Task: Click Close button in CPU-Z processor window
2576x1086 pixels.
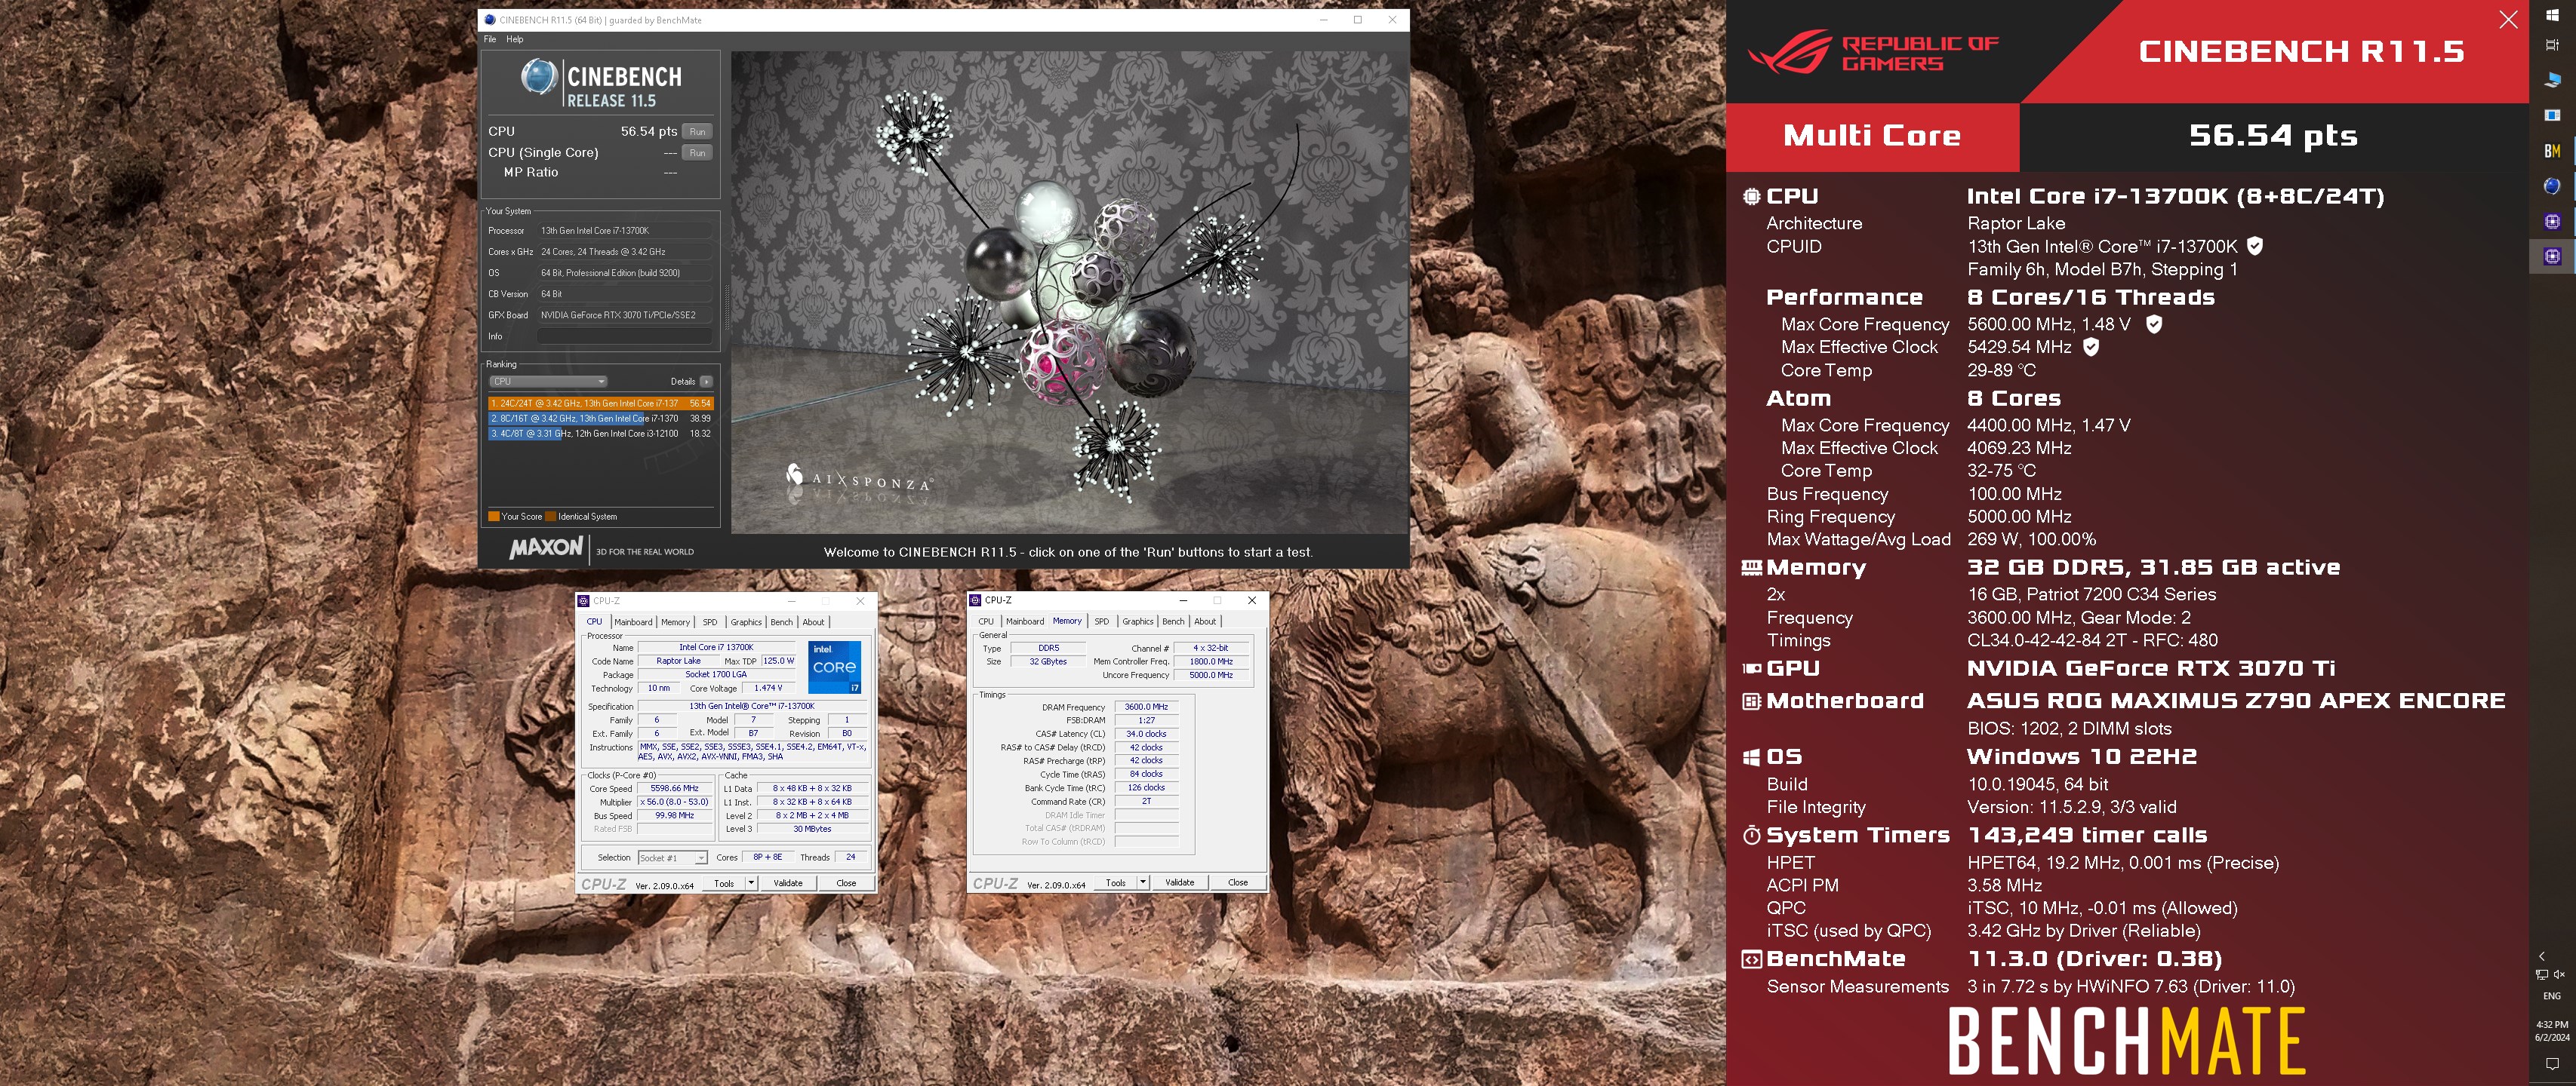Action: [846, 883]
